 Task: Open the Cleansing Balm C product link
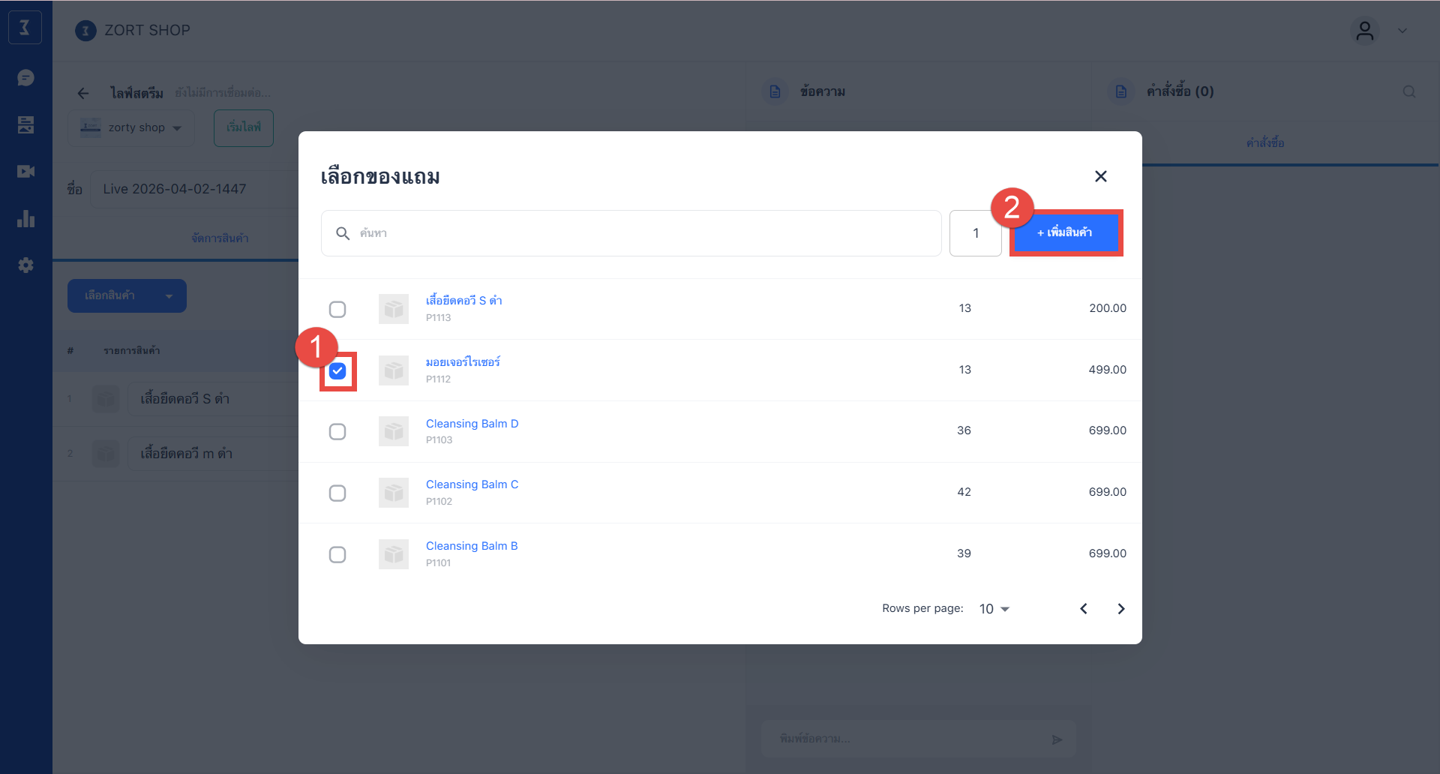click(x=472, y=484)
